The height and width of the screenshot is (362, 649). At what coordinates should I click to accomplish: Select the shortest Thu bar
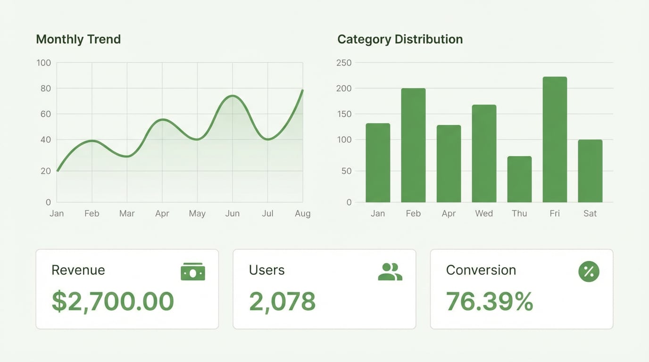519,179
